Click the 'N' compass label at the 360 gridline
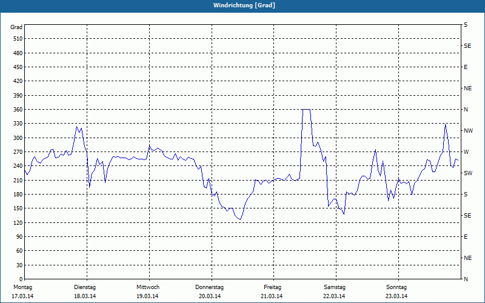The image size is (485, 303). click(x=466, y=110)
